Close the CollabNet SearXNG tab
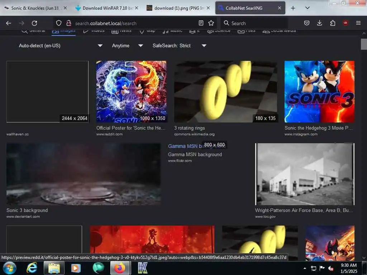This screenshot has width=367, height=275. click(280, 8)
